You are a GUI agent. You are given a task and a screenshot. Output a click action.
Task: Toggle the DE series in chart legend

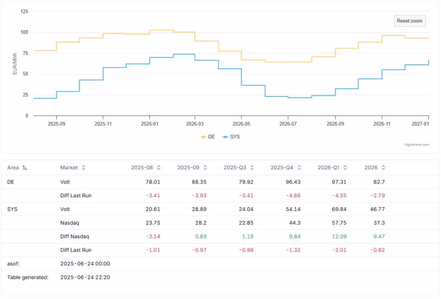tap(208, 136)
